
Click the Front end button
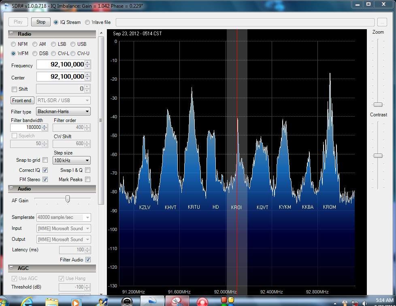[x=22, y=101]
